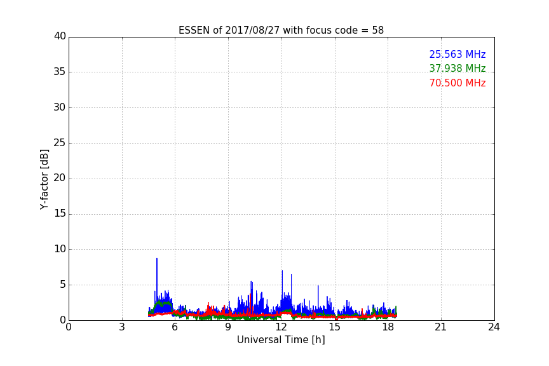Screen dimensions: 549x366
Task: Click the x-axis tick label '6'
Action: 175,327
